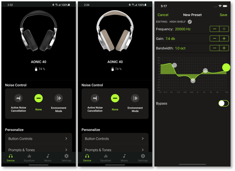This screenshot has height=171, width=235.
Task: Tap Wi-Fi status icon in right screen
Action: [x=220, y=6]
